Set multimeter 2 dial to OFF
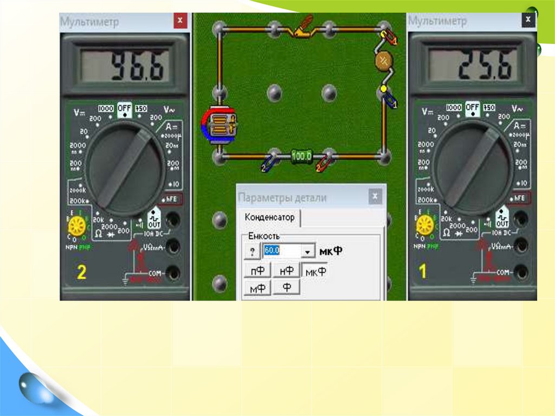 (x=124, y=110)
